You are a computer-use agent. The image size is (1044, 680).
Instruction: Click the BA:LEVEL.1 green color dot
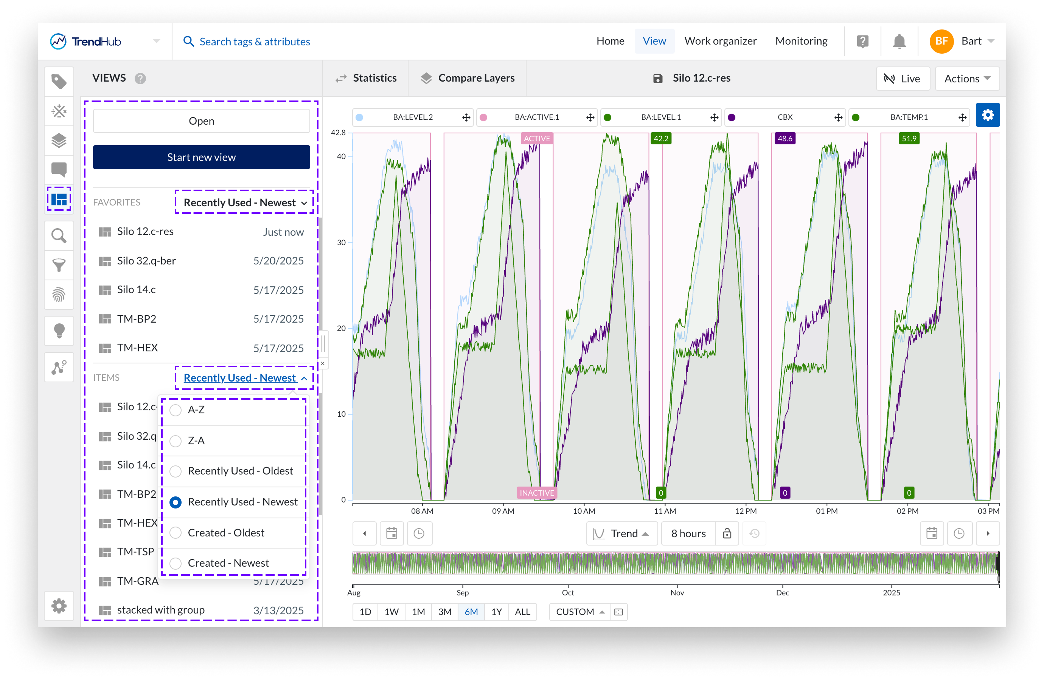[x=607, y=117]
